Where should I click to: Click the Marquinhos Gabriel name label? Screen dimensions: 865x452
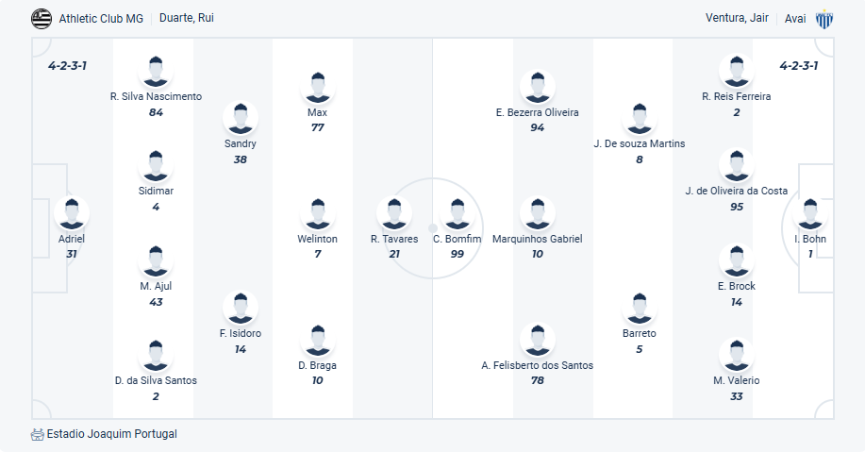[x=537, y=239]
